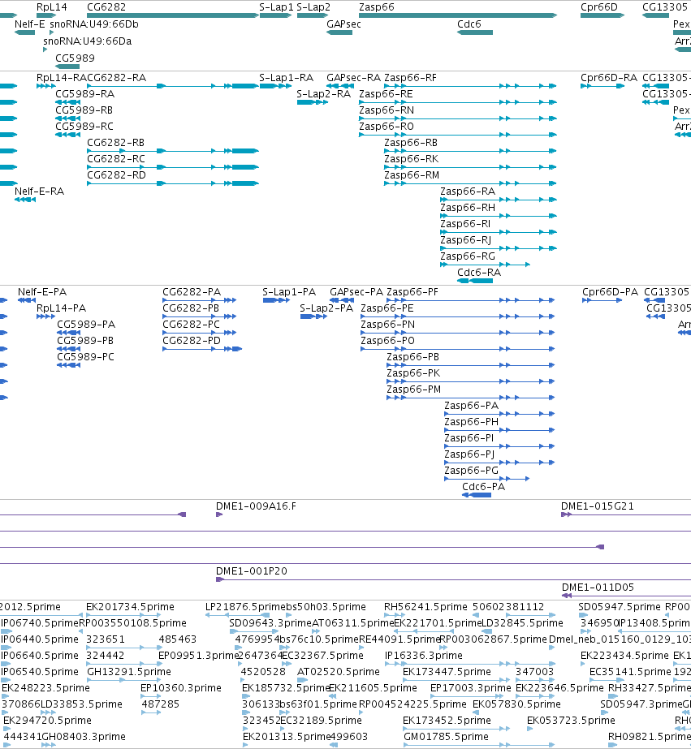Open transcript Zasp66-RG
Viewport: 691px width, 749px height.
[468, 256]
